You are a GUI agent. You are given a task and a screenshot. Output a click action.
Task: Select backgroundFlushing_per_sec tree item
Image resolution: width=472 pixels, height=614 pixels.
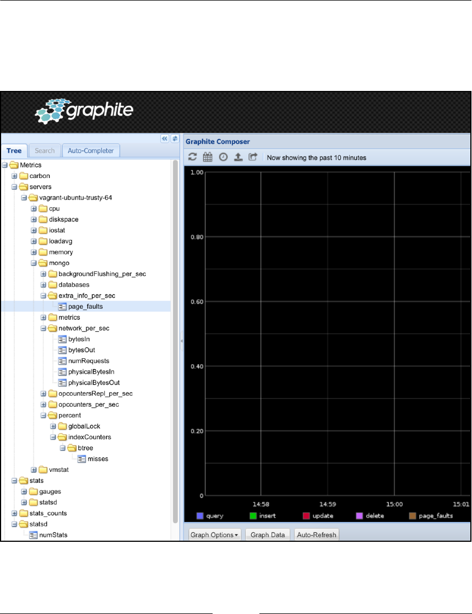pos(102,274)
